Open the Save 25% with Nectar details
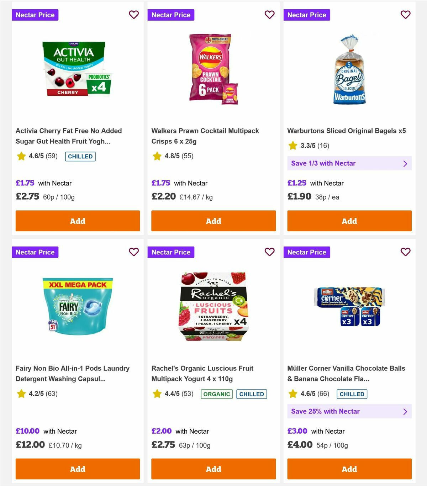427x486 pixels. click(349, 411)
